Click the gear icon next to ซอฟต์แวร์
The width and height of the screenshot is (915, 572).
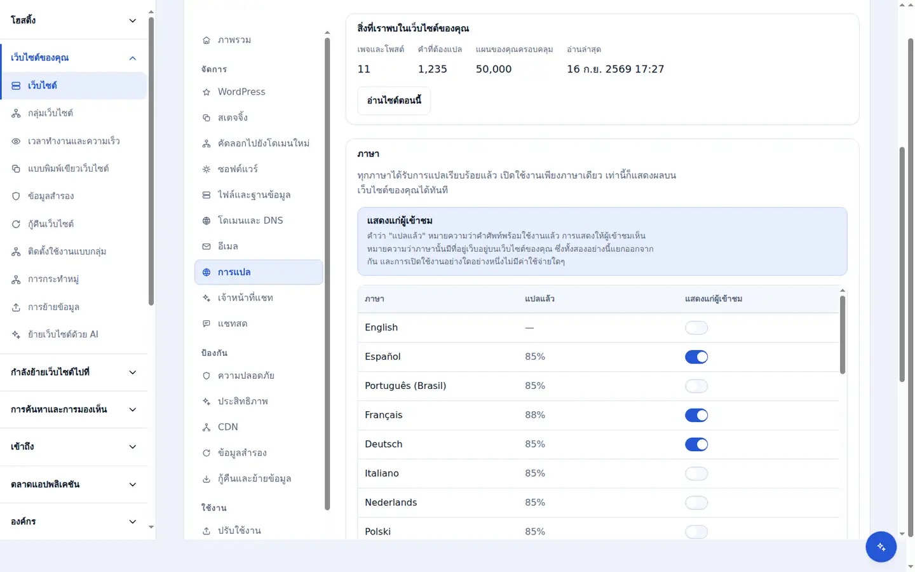[x=207, y=169]
